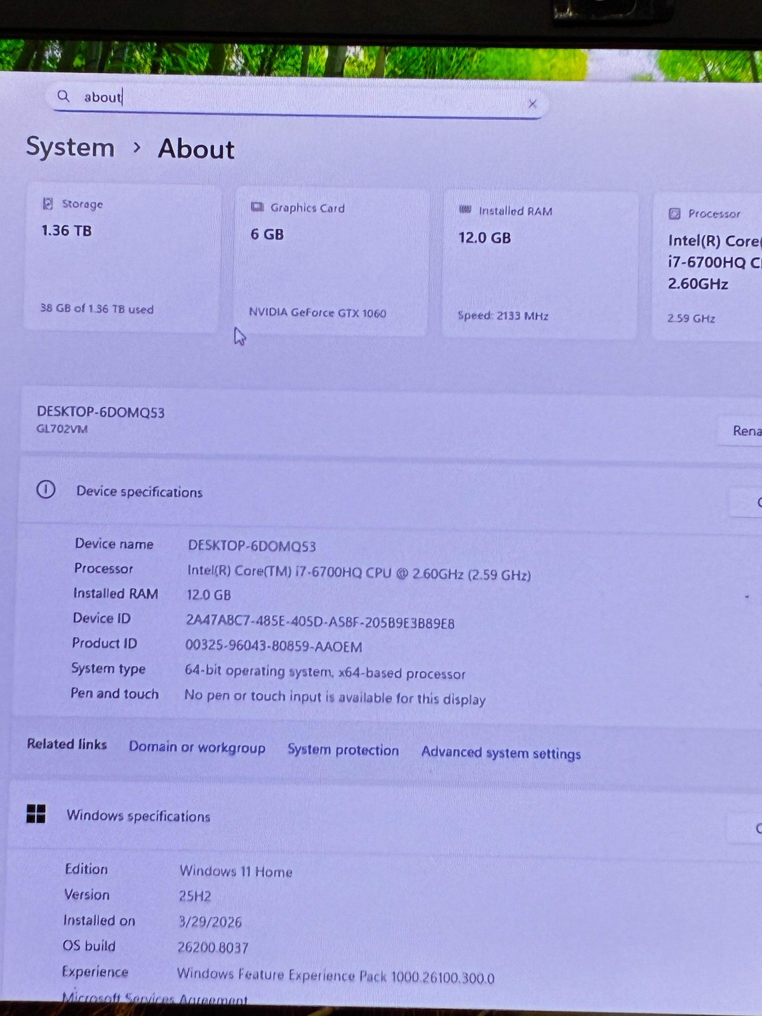Open Domain or workgroup link

coord(197,747)
